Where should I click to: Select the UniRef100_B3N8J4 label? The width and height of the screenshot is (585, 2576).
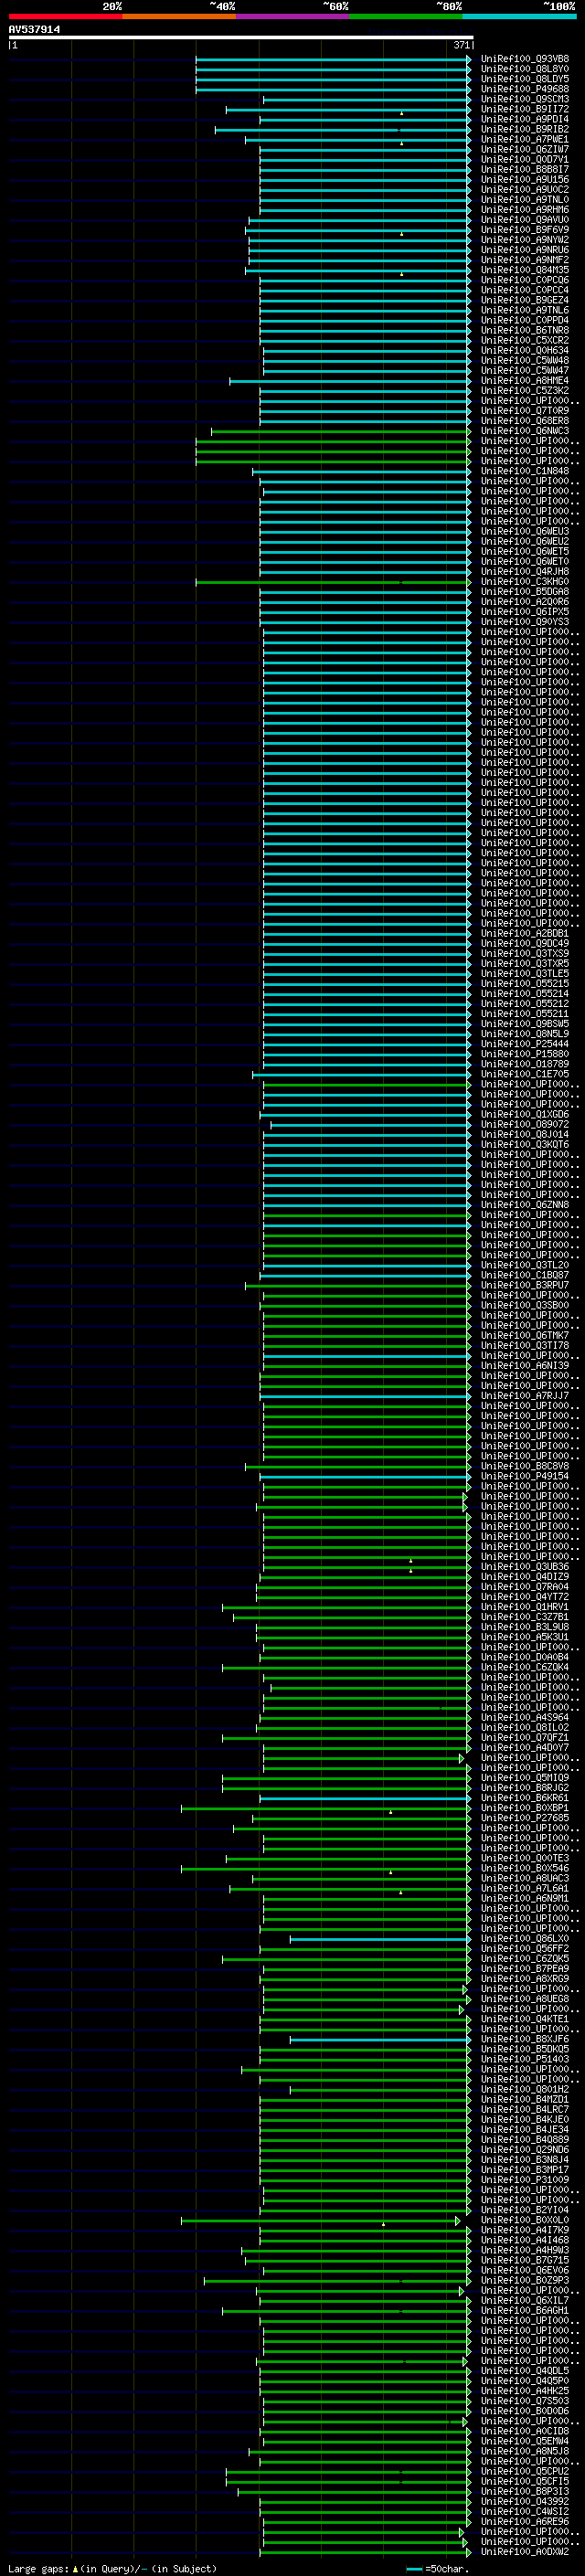click(x=524, y=2159)
